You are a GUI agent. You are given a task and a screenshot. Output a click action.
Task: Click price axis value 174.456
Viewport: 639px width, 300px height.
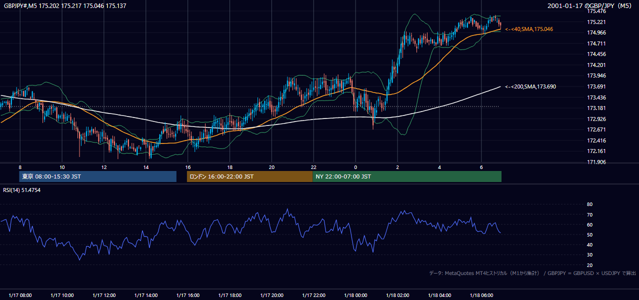596,54
